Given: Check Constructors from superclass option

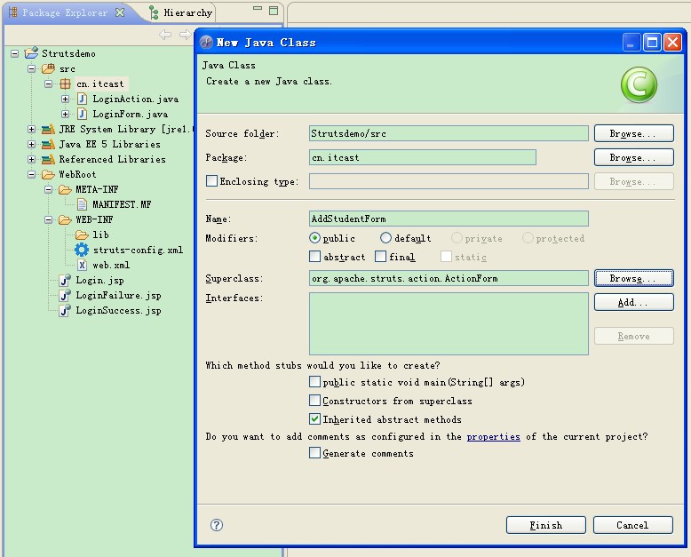Looking at the screenshot, I should [x=314, y=400].
